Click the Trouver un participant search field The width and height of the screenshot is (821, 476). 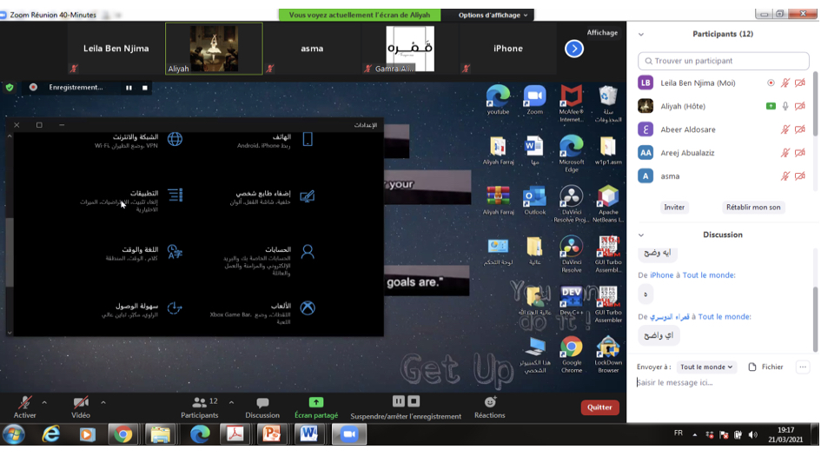tap(724, 61)
